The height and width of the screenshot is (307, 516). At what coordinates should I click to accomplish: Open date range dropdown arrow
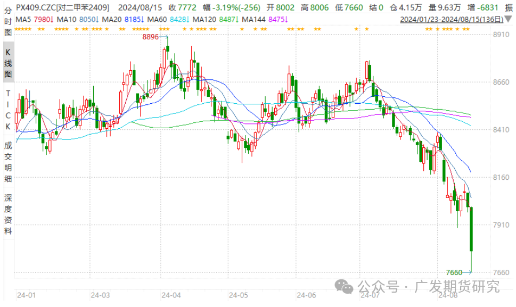pos(508,20)
